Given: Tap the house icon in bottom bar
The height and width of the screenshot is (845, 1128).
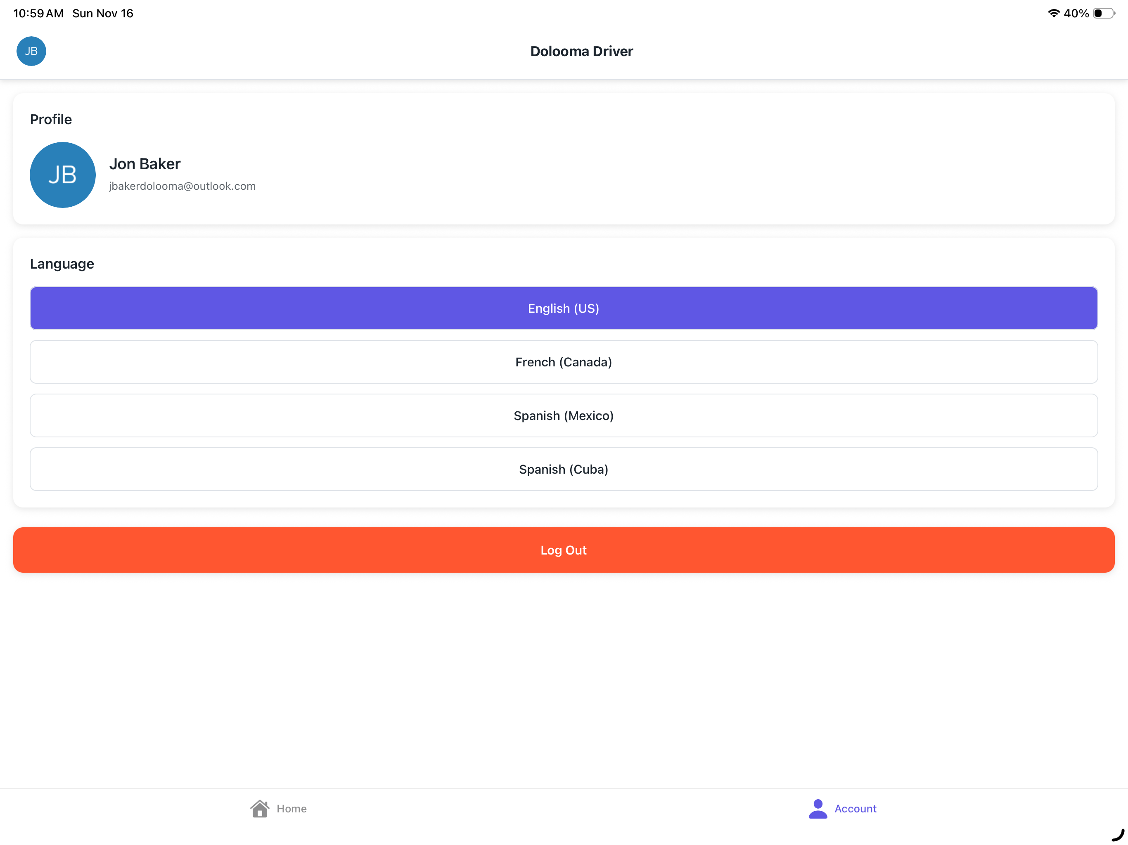Looking at the screenshot, I should (260, 808).
